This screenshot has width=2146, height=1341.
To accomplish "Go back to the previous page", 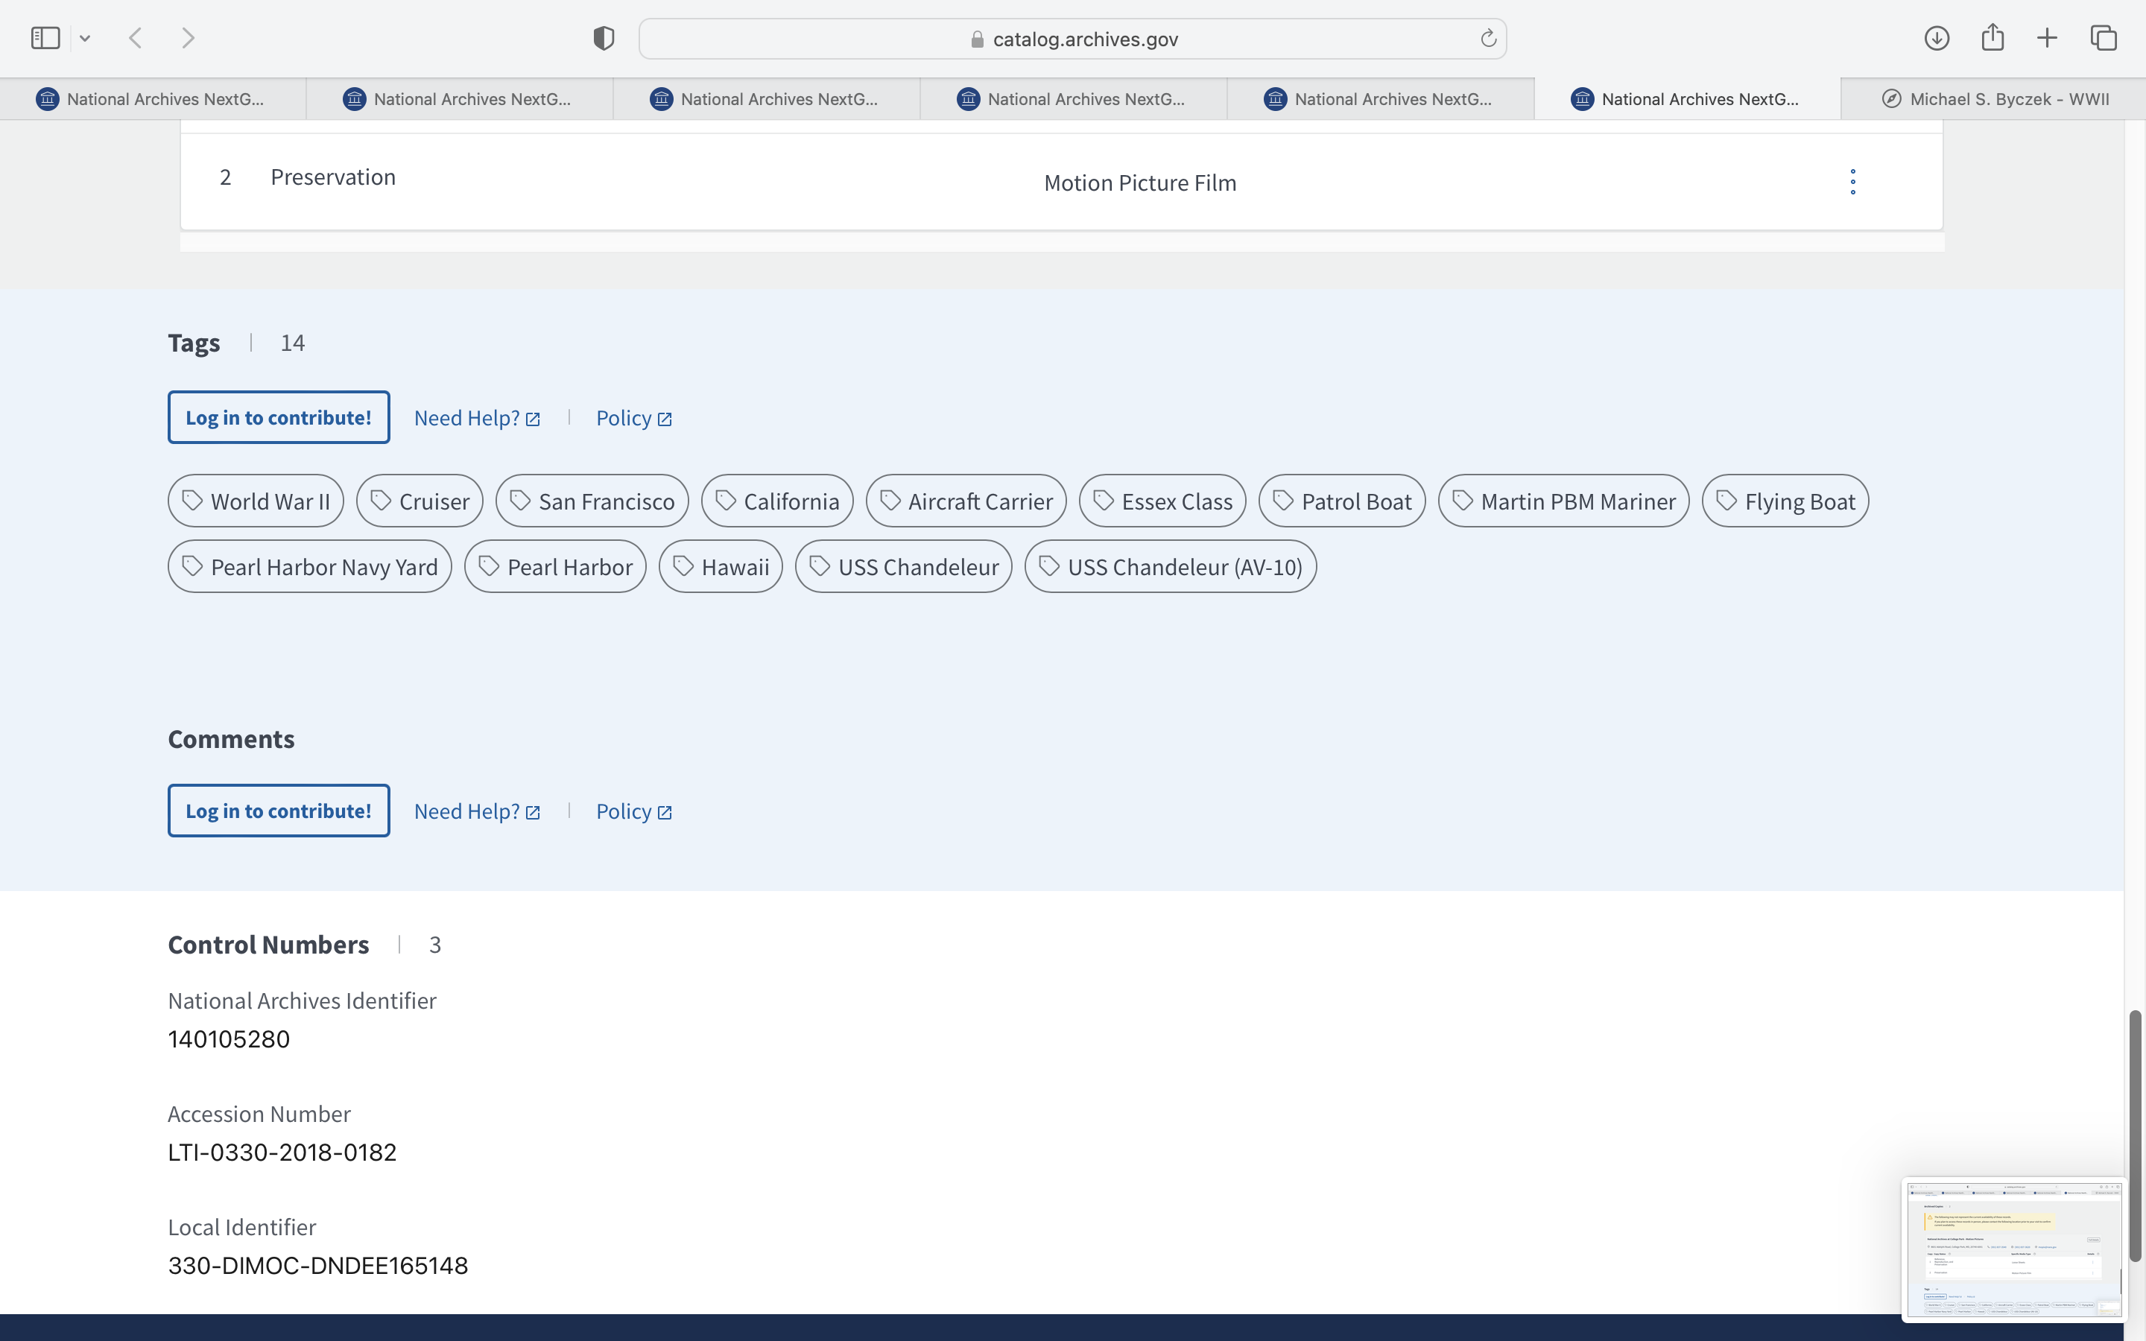I will [136, 38].
